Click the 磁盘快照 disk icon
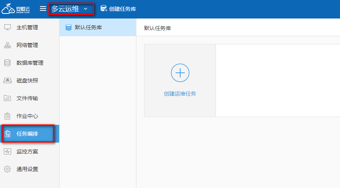Image resolution: width=340 pixels, height=188 pixels. coord(7,81)
